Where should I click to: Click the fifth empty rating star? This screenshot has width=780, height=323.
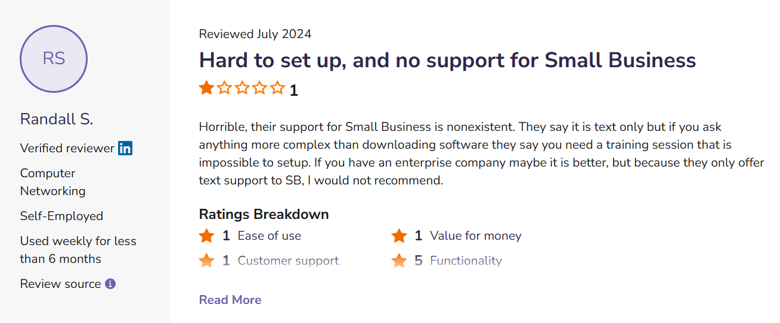tap(278, 89)
